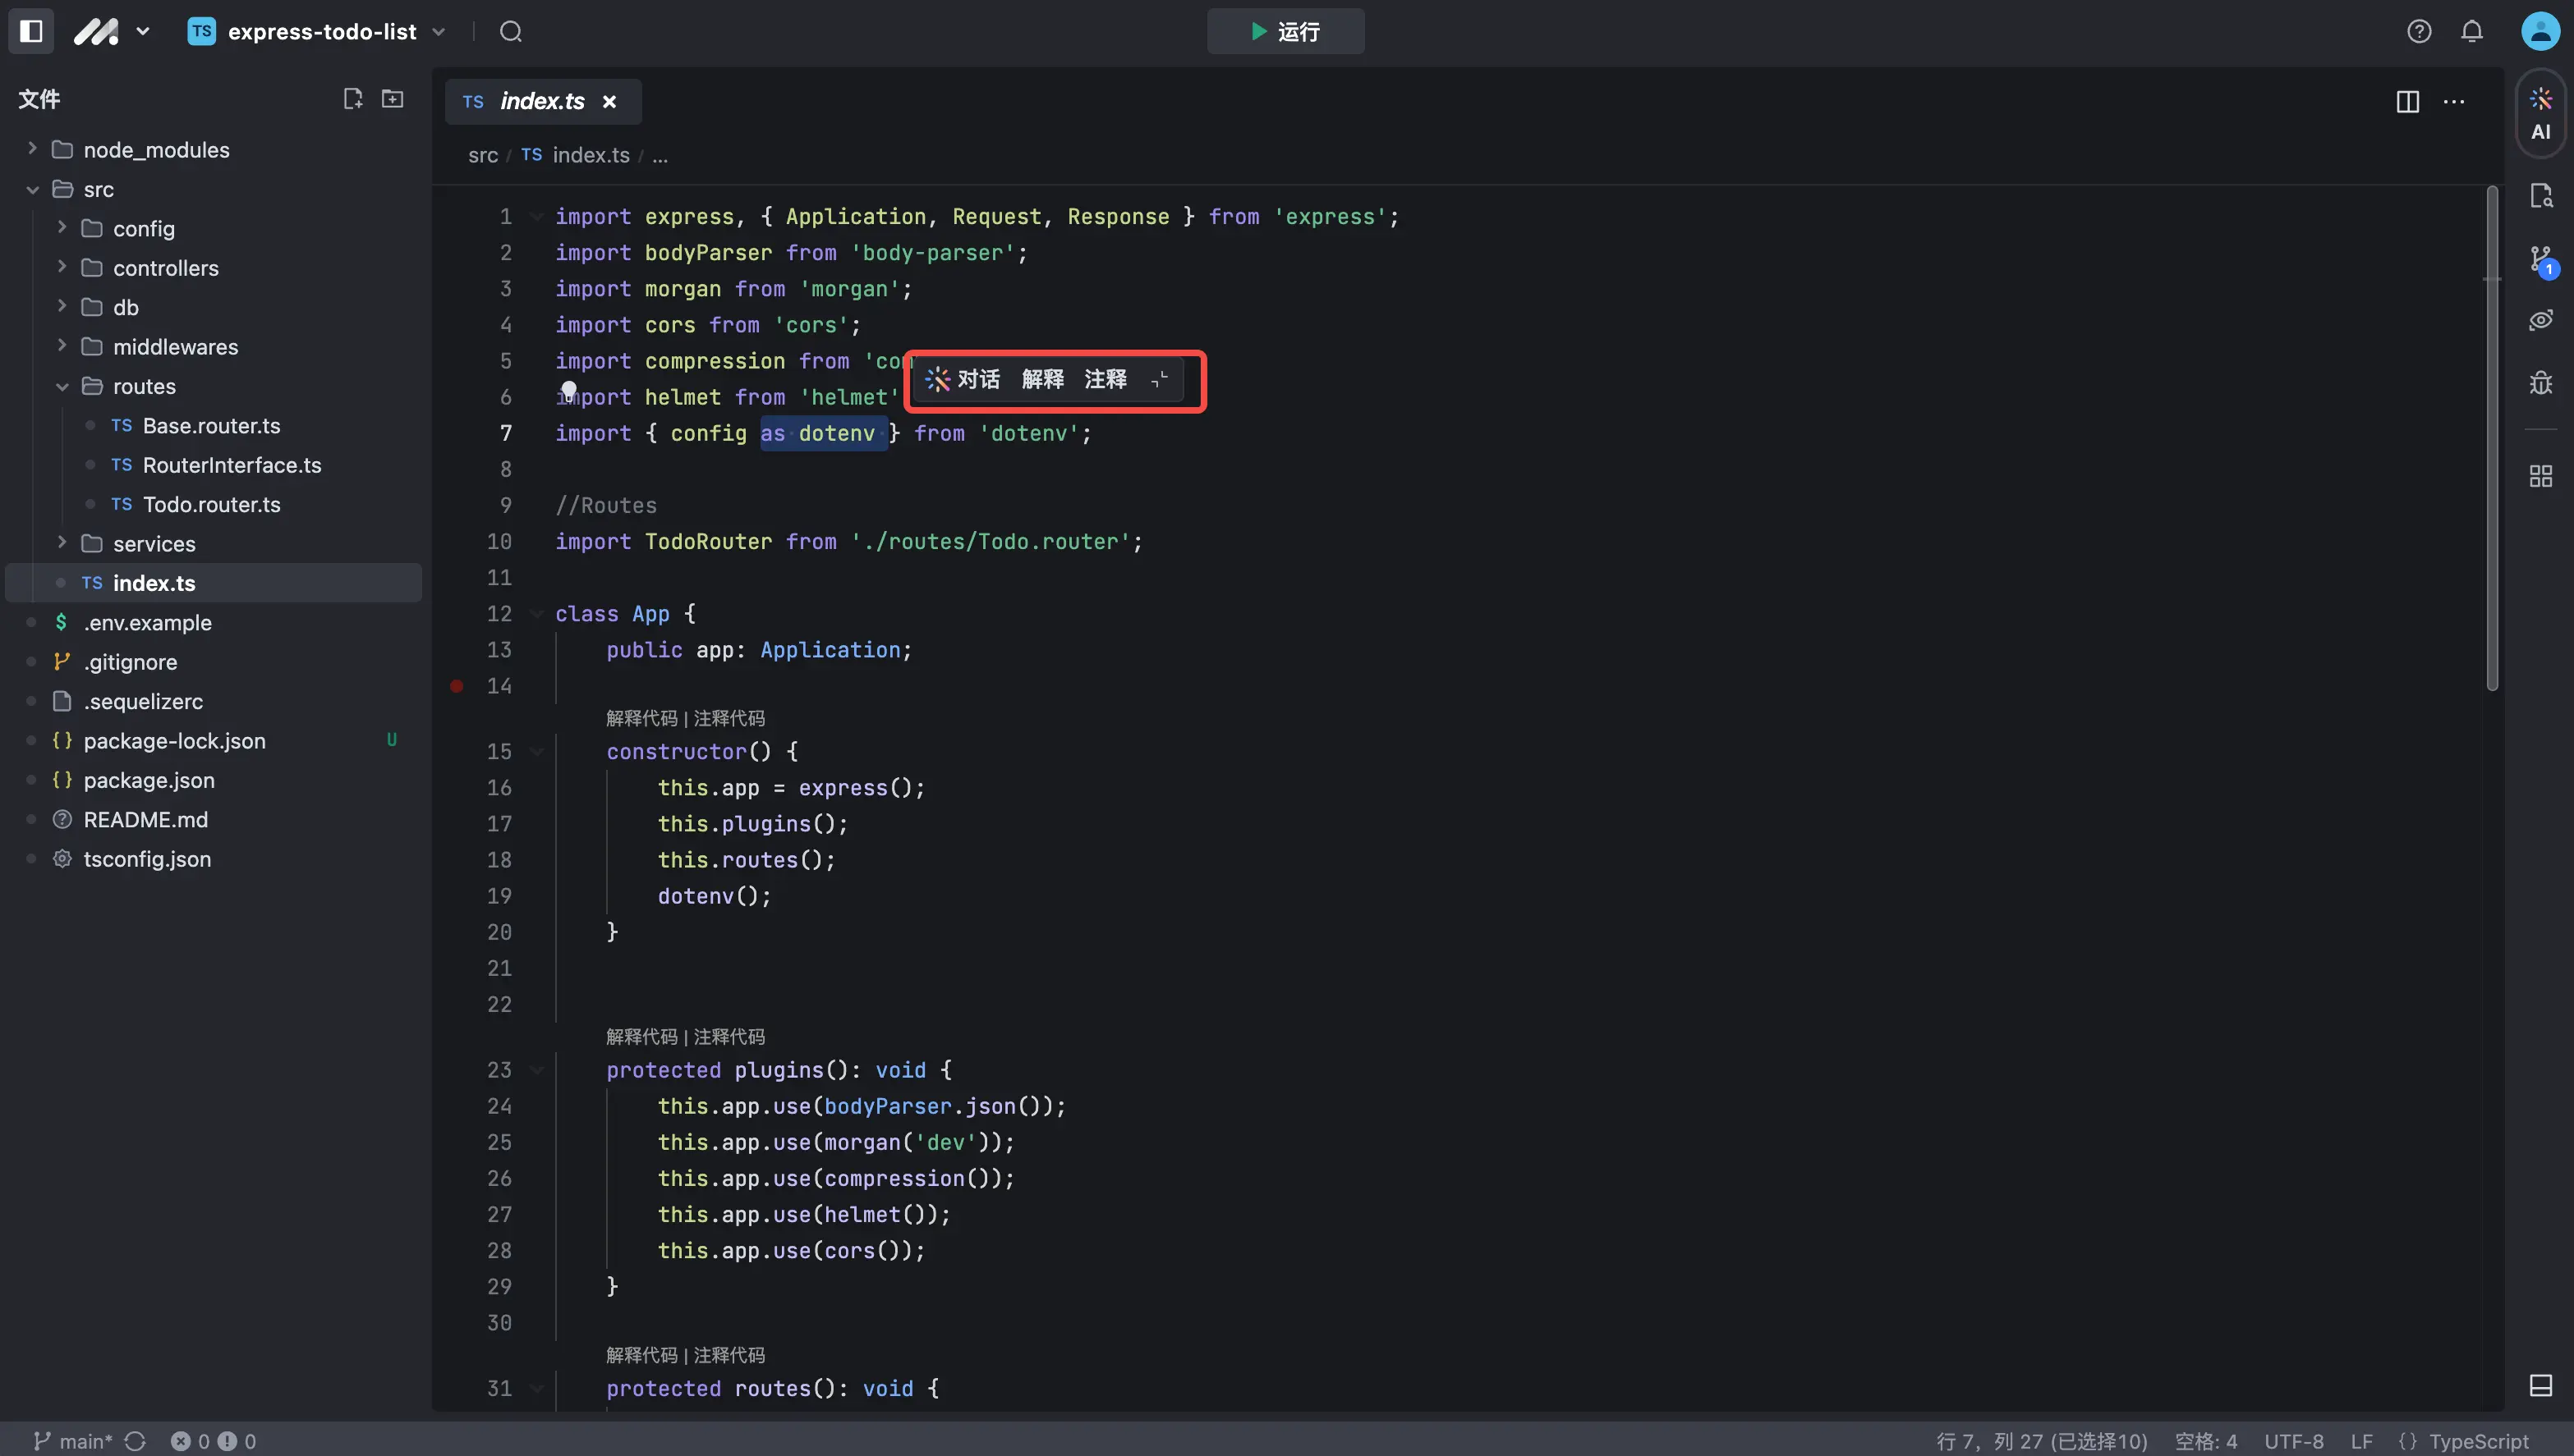Open Base.router.ts file

coord(213,426)
